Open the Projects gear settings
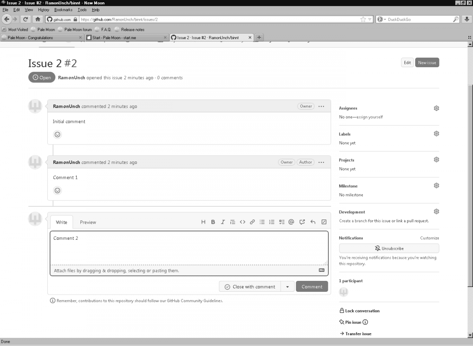 pyautogui.click(x=436, y=159)
